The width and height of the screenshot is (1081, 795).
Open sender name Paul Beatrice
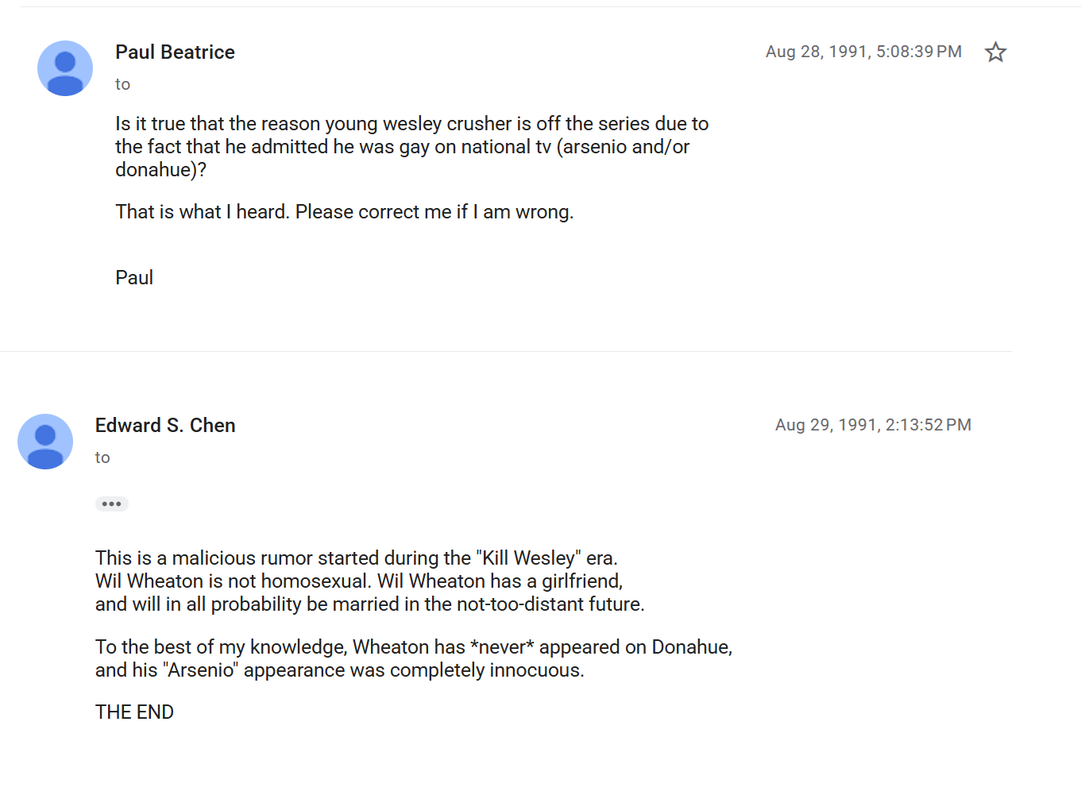175,52
